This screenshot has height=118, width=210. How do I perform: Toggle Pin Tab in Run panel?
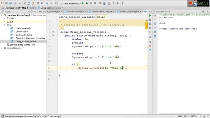(150, 42)
